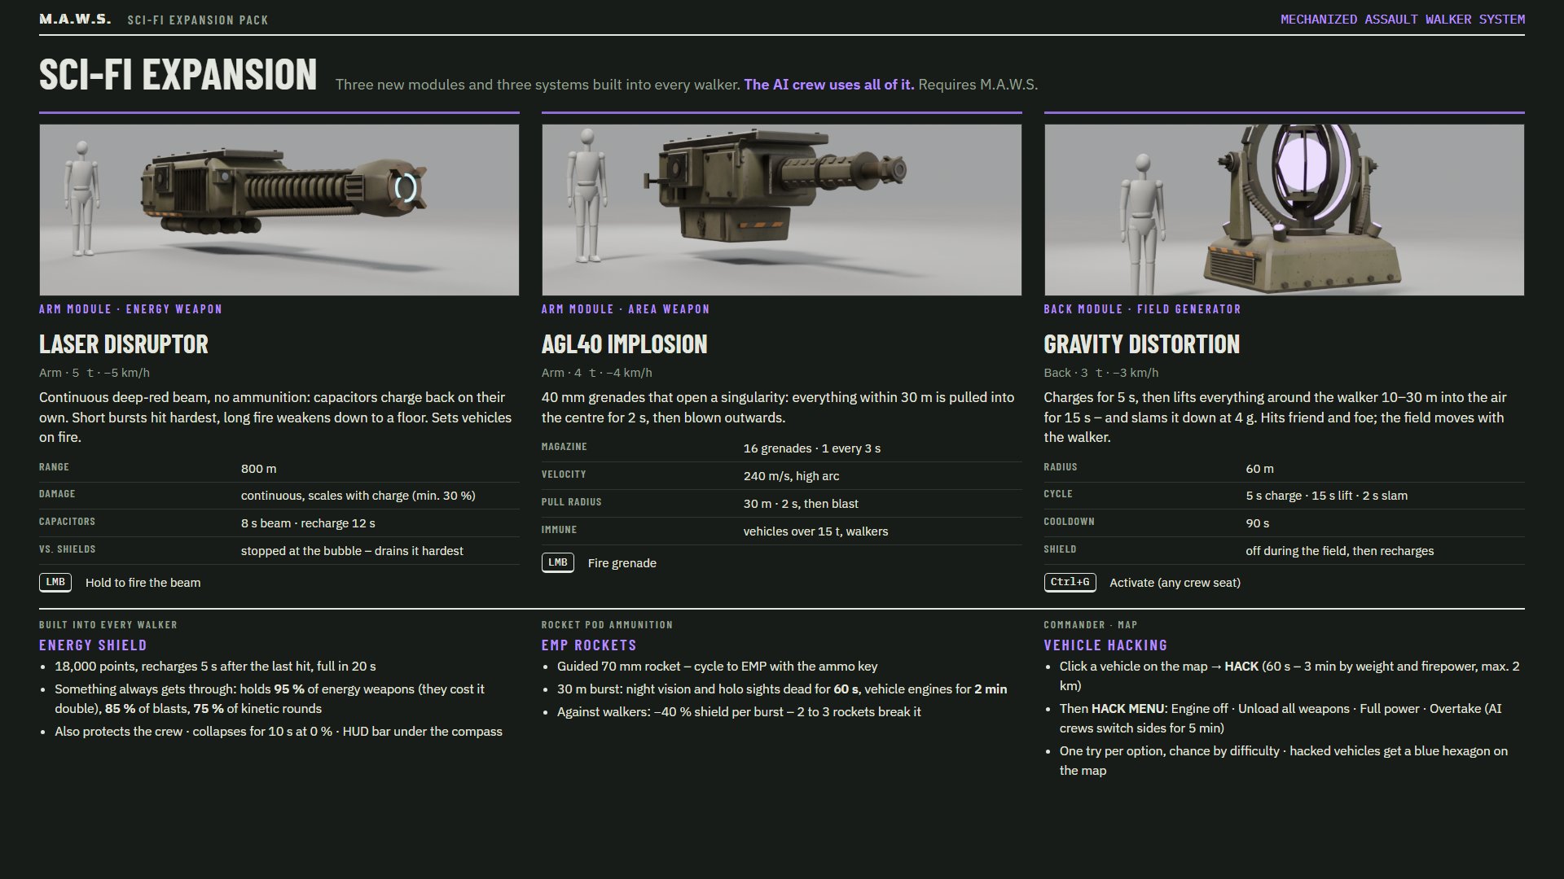Select the AGL40 IMPLOSION heading

624,343
